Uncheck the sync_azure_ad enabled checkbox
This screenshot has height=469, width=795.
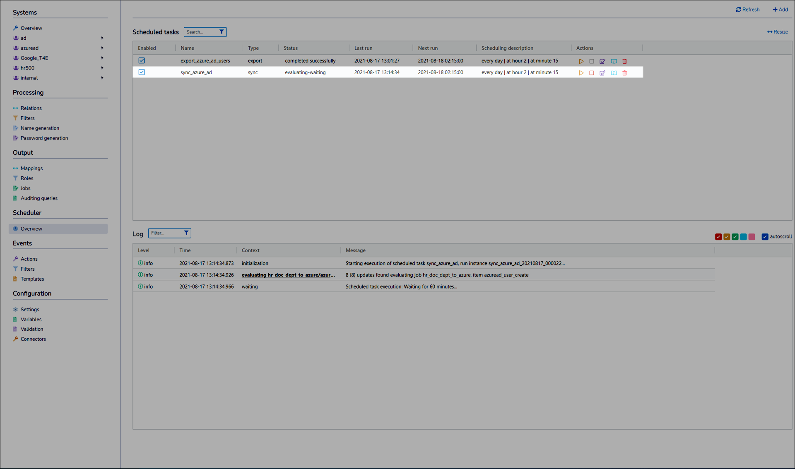click(x=142, y=72)
